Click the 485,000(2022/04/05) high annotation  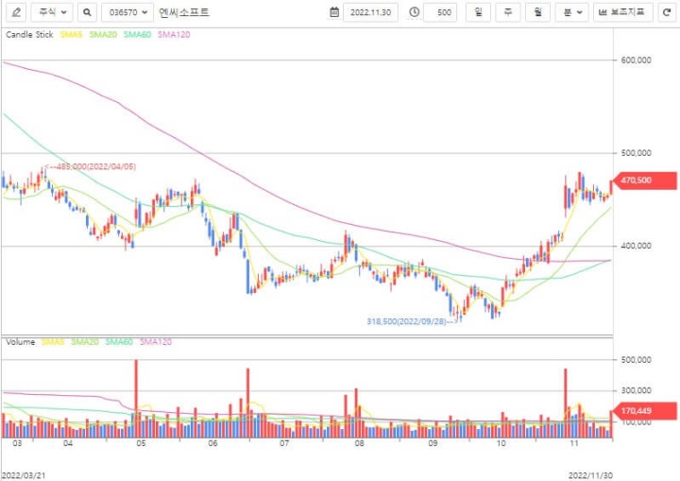point(91,166)
